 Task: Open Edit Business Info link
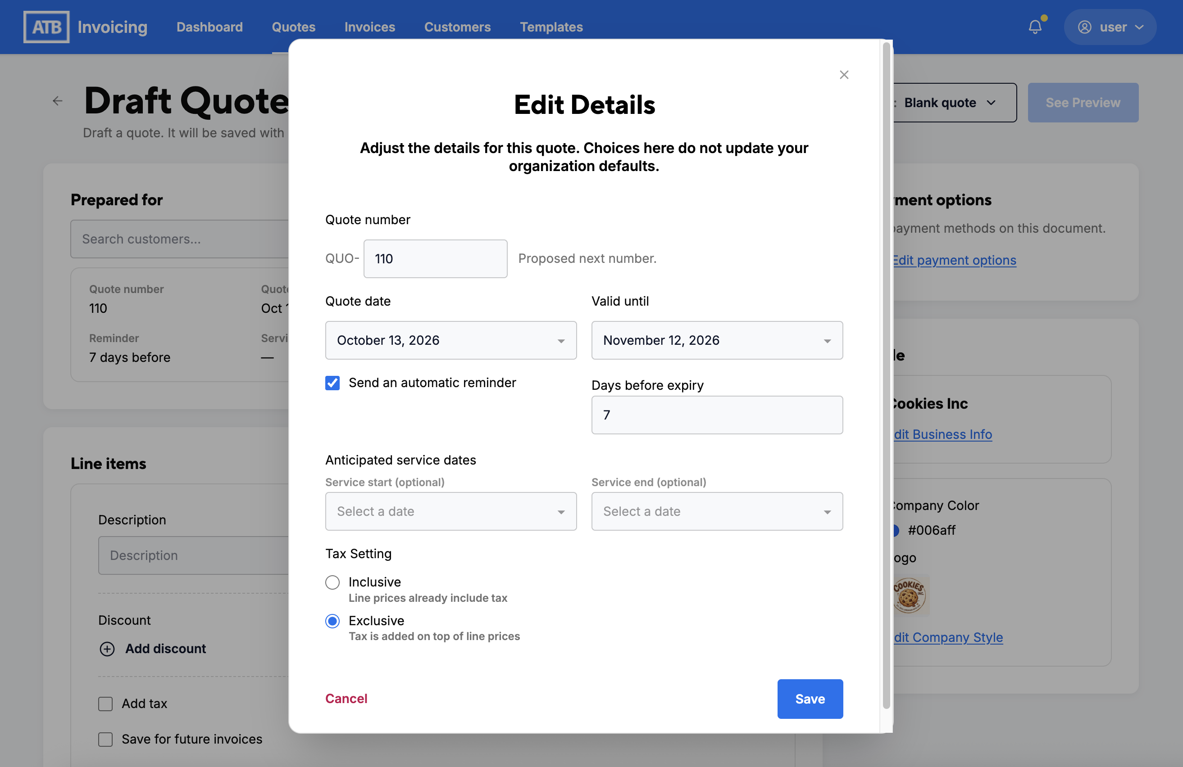[x=942, y=434]
